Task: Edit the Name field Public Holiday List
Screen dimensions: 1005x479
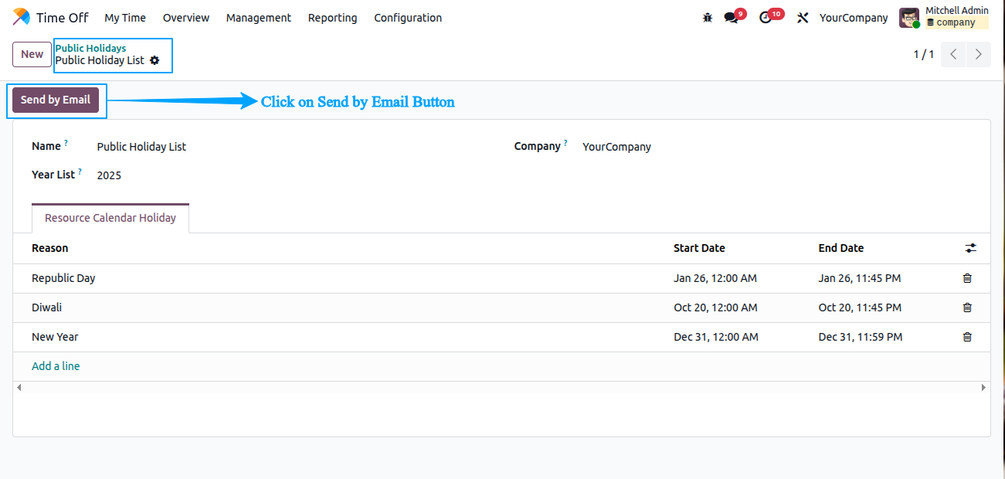Action: pos(141,147)
